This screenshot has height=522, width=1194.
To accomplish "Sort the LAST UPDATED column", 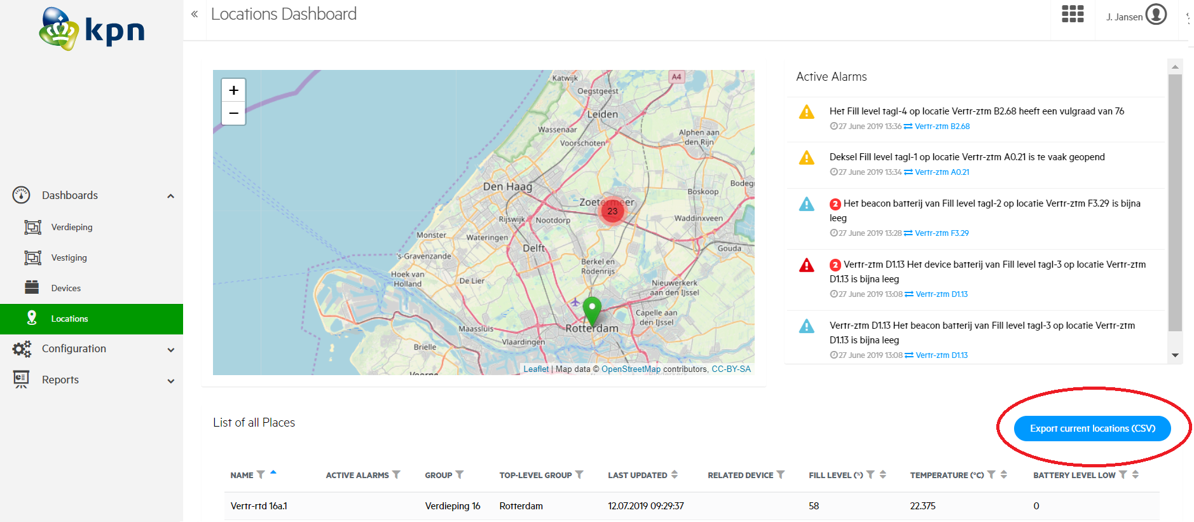I will (x=675, y=475).
